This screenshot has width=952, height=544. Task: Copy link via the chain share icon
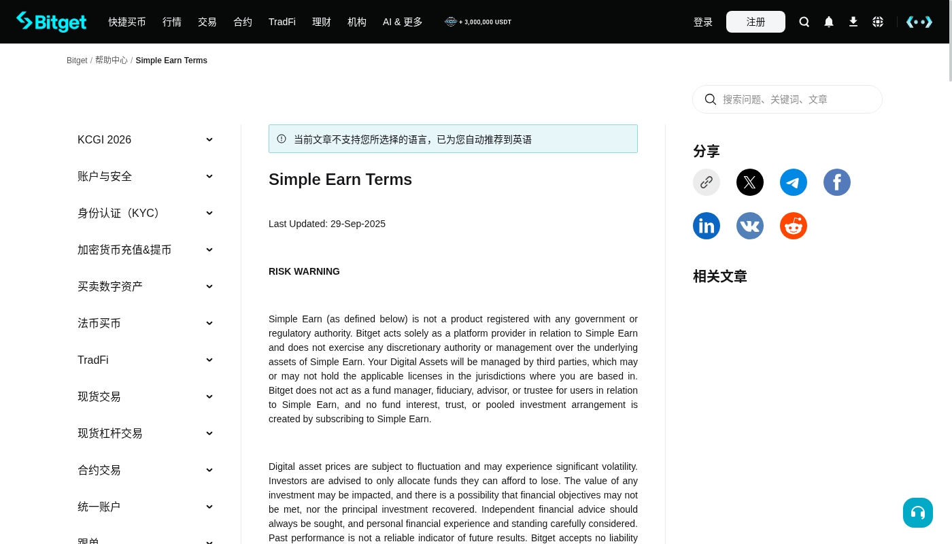pyautogui.click(x=707, y=182)
